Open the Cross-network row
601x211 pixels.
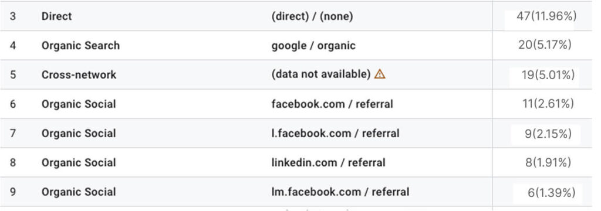coord(296,74)
